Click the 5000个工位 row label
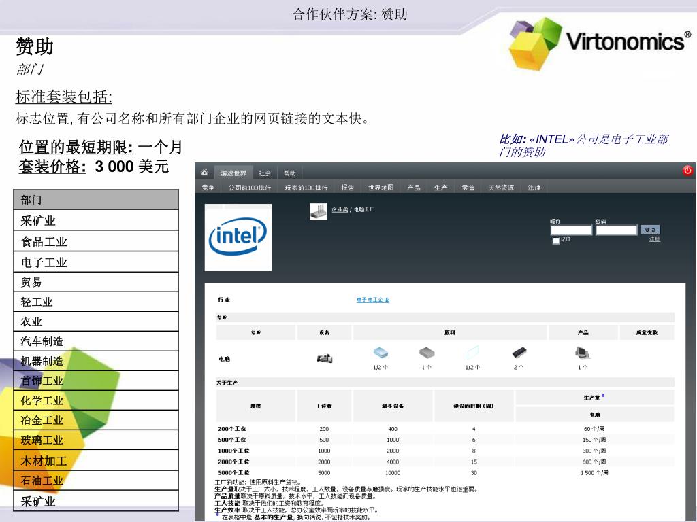This screenshot has height=522, width=697. (233, 473)
